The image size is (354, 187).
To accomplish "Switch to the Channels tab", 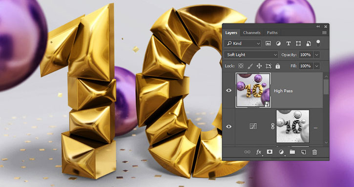I will [x=252, y=33].
